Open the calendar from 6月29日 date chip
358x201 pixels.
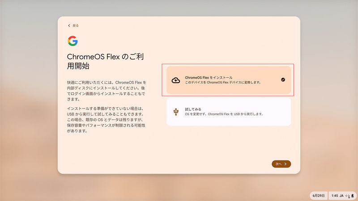(319, 196)
